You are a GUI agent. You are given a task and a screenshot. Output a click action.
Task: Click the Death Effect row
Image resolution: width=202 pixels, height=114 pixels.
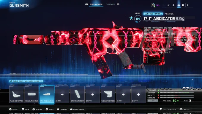[157, 53]
